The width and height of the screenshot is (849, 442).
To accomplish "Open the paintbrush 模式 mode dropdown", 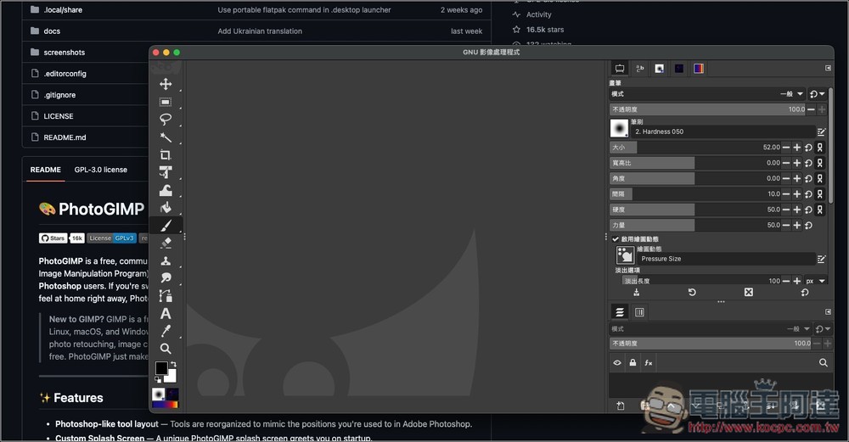I will coord(706,94).
